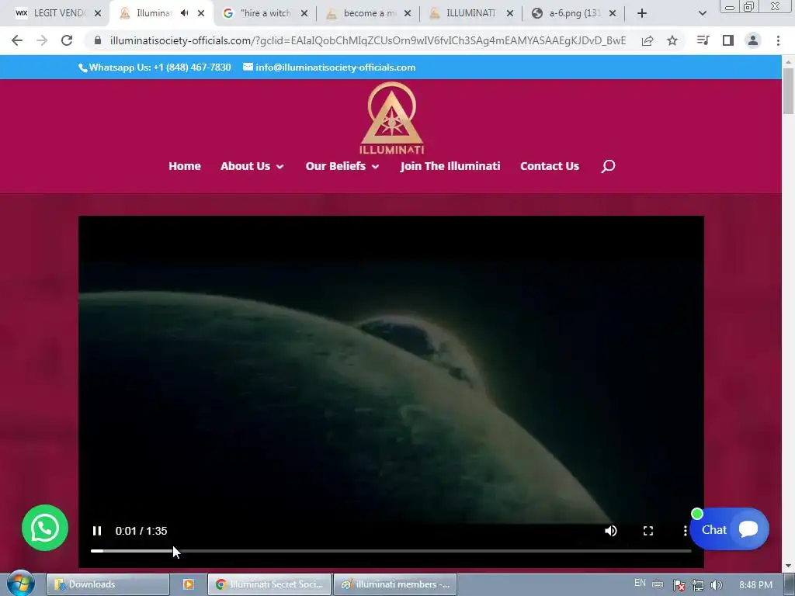This screenshot has height=596, width=795.
Task: Open a new browser tab
Action: (x=642, y=13)
